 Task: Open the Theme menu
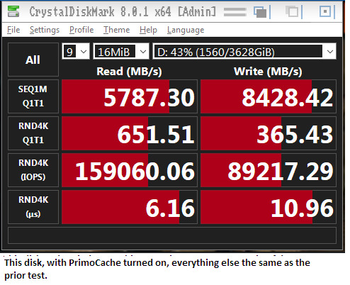[x=116, y=30]
